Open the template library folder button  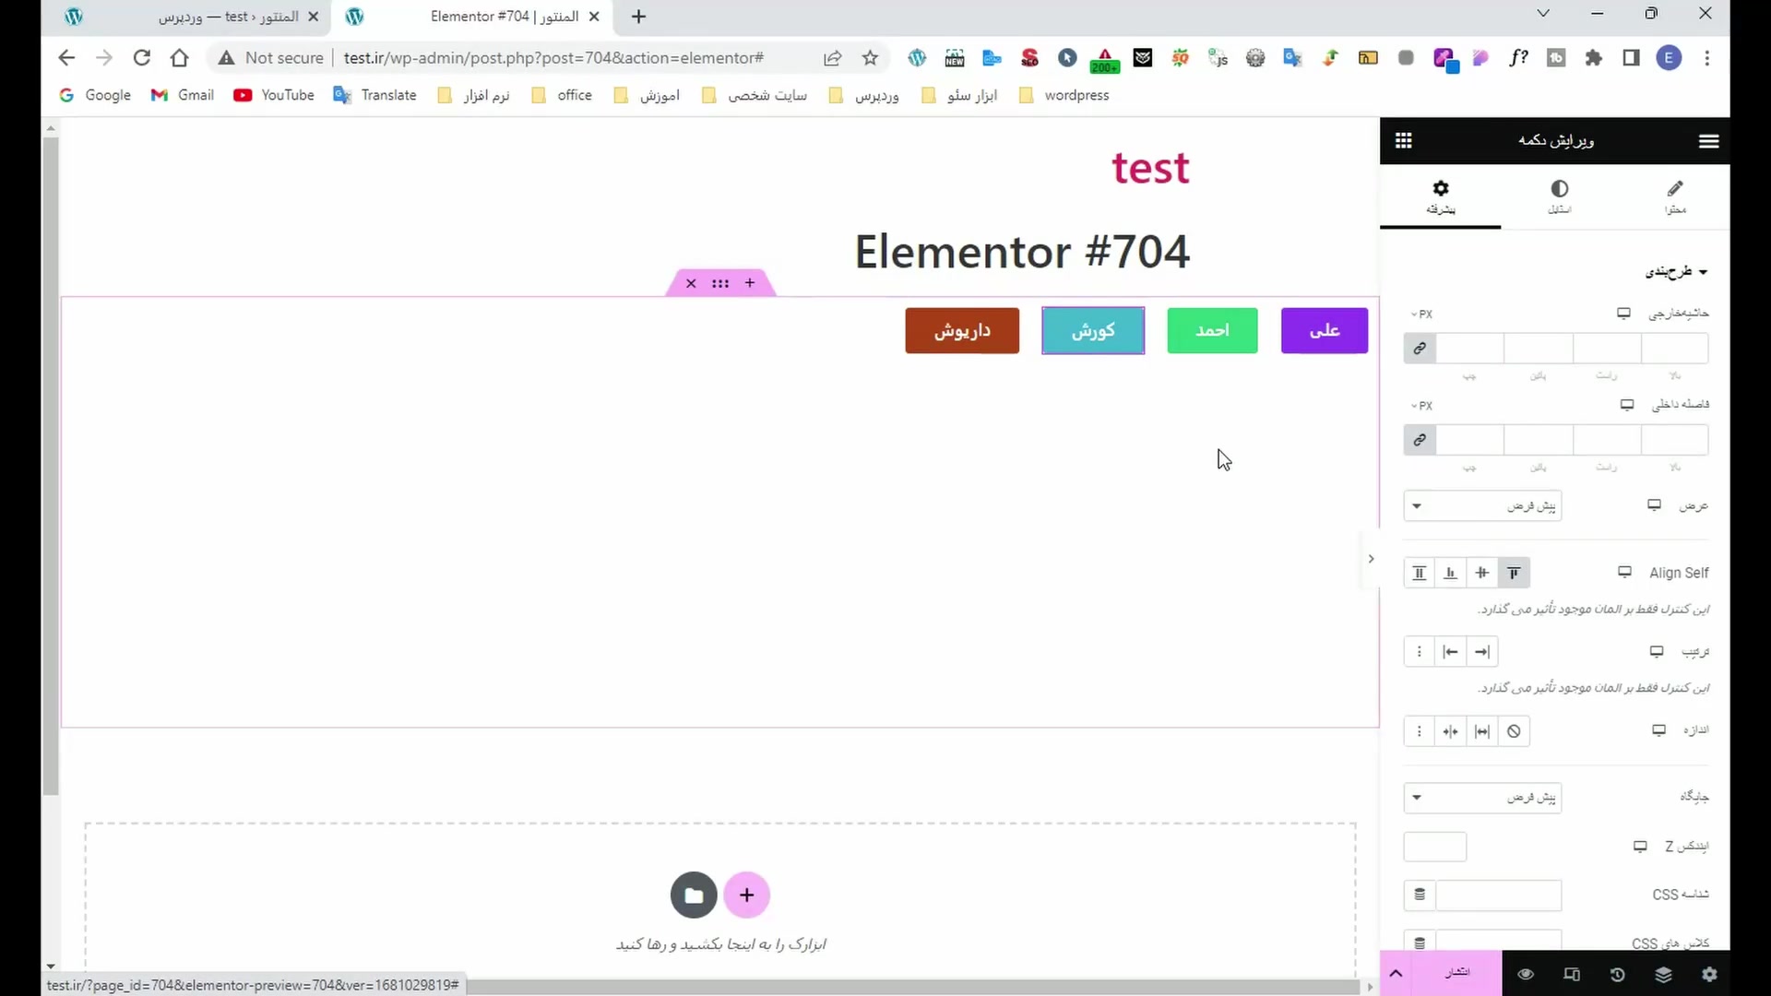(x=694, y=895)
